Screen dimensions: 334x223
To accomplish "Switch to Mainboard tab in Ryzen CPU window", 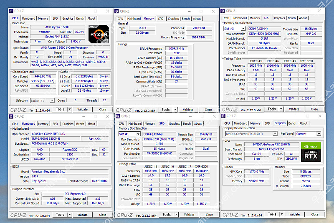I will [28, 18].
